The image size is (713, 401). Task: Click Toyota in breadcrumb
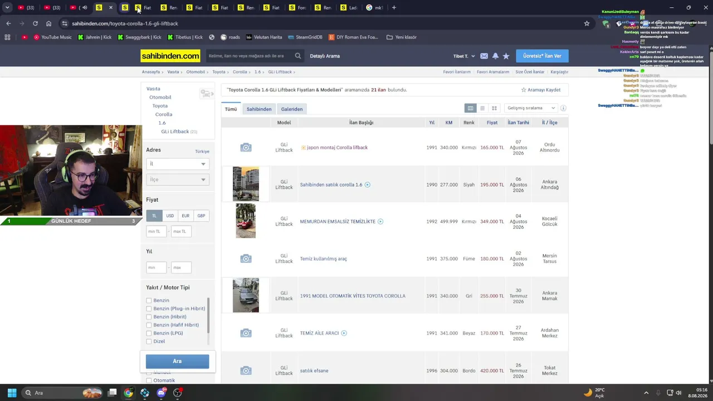(x=219, y=72)
